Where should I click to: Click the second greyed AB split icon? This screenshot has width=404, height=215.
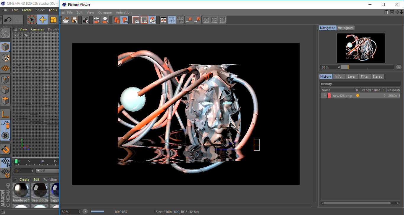(x=214, y=20)
